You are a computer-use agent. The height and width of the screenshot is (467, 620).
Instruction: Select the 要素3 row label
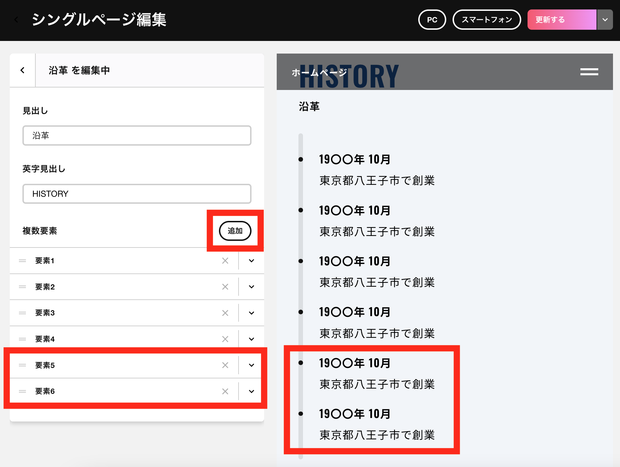pyautogui.click(x=45, y=313)
